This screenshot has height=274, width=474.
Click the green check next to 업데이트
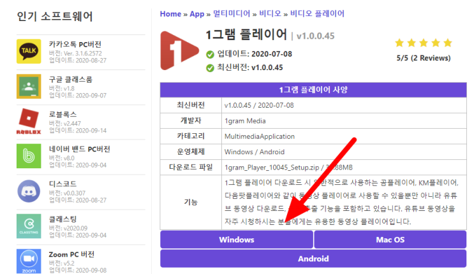(x=210, y=55)
